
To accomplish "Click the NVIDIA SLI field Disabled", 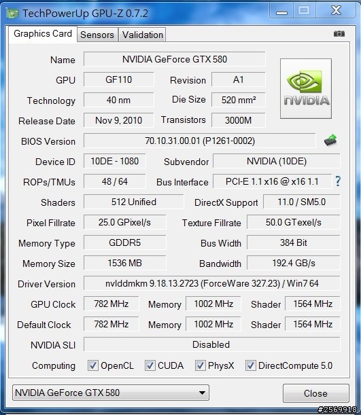I will coord(212,344).
